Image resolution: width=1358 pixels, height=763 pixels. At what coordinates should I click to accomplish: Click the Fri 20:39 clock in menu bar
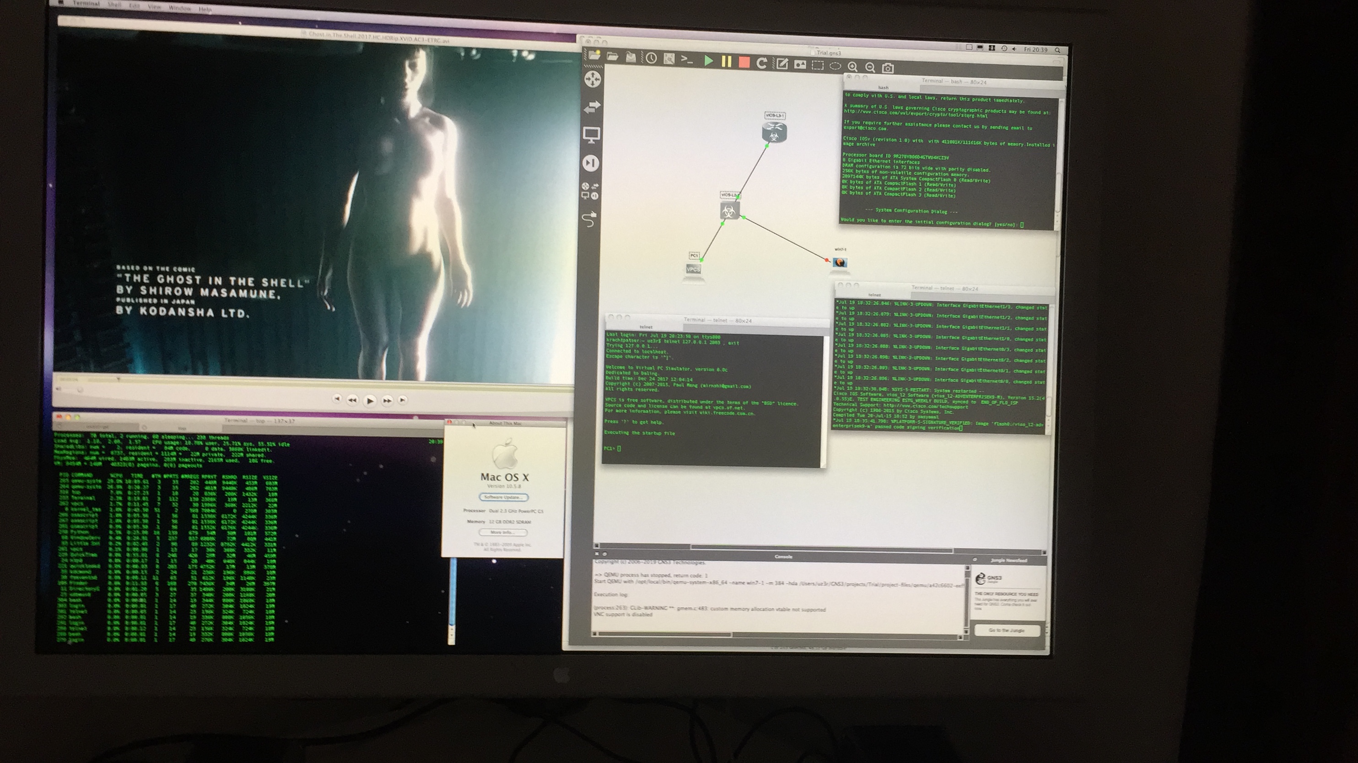[x=1035, y=49]
